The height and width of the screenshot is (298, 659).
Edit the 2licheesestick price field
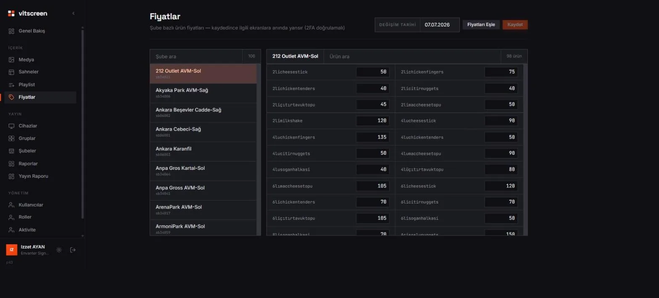coord(373,72)
